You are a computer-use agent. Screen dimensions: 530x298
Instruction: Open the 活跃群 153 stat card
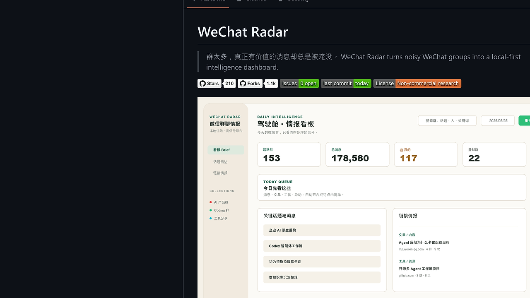289,154
